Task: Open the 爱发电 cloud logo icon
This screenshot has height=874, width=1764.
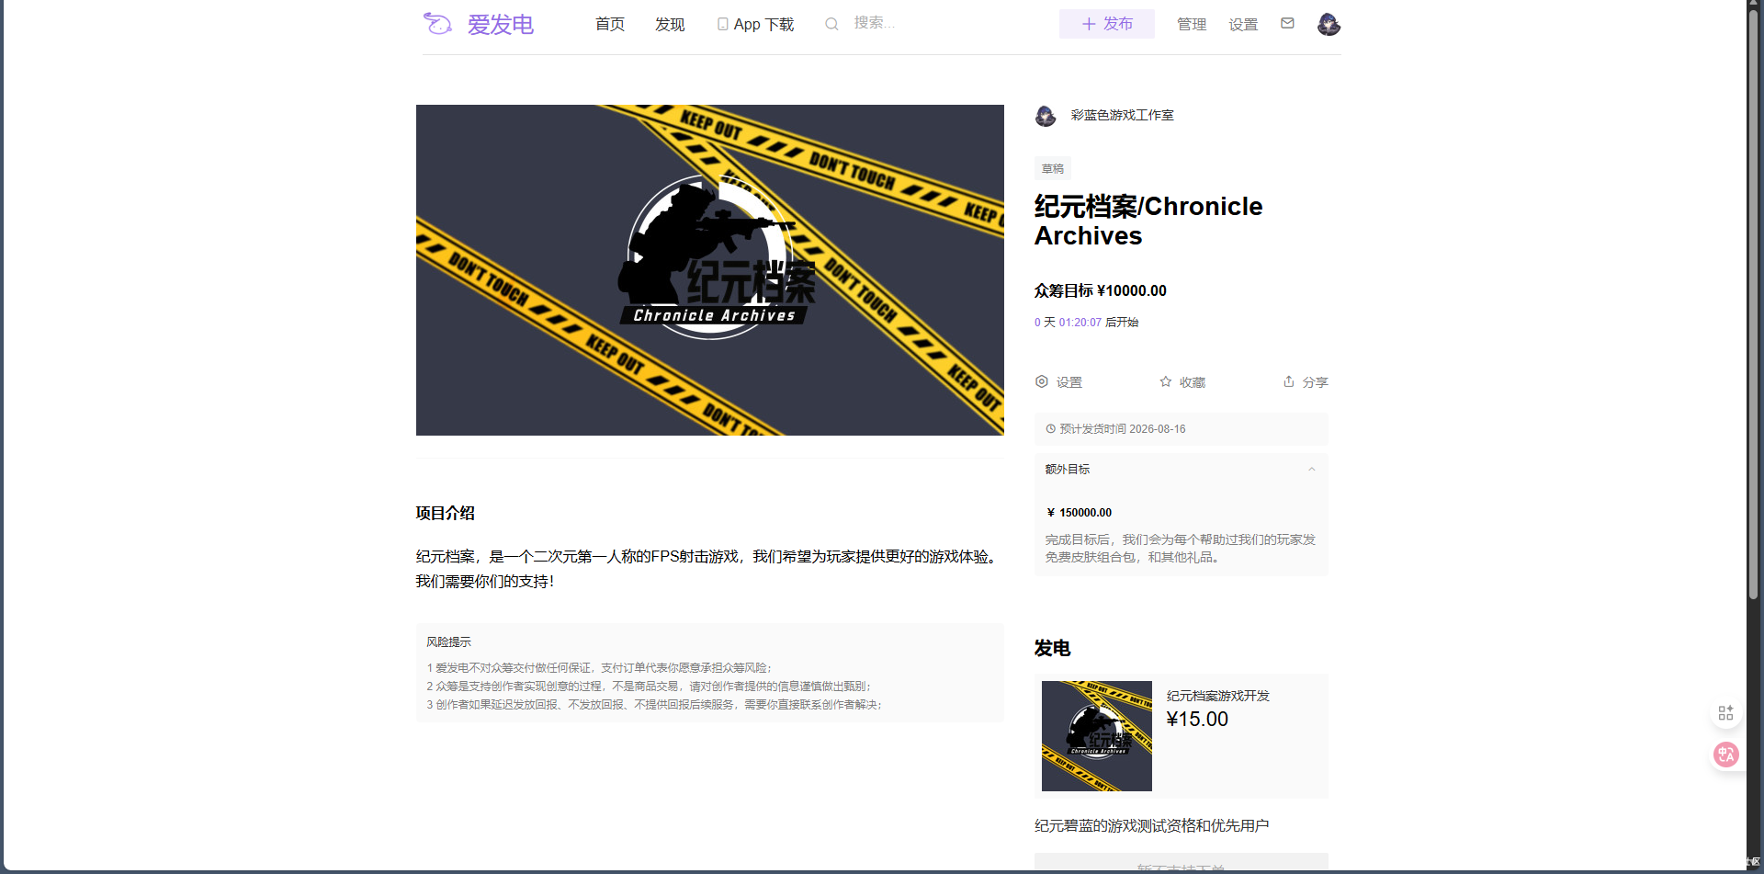Action: click(438, 24)
